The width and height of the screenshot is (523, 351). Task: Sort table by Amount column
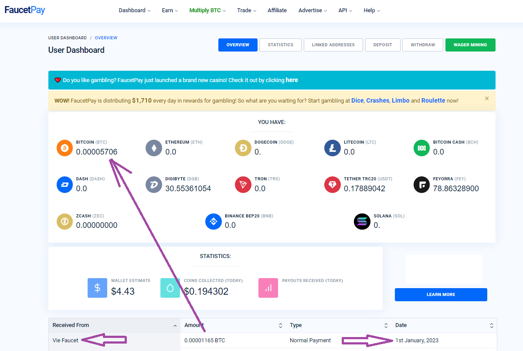[x=233, y=325]
